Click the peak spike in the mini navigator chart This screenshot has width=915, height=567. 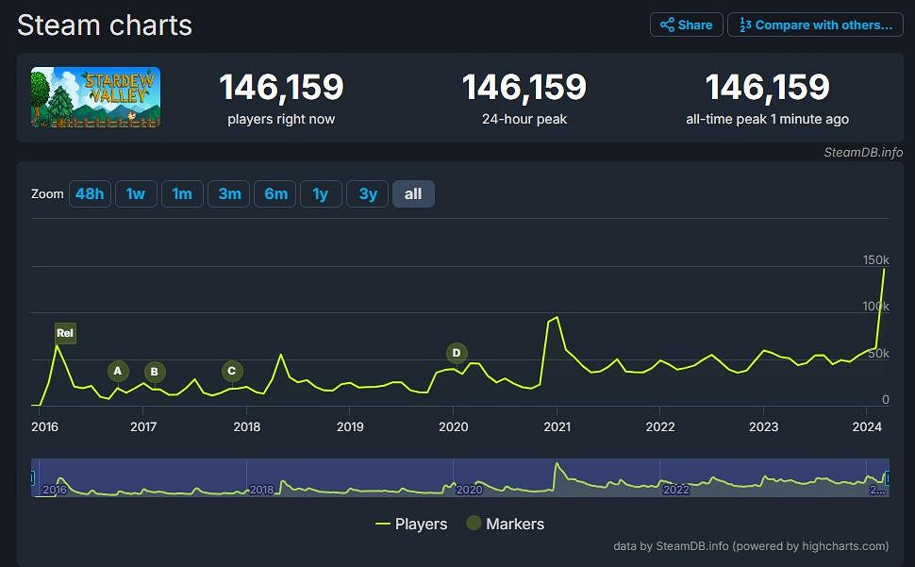point(558,464)
